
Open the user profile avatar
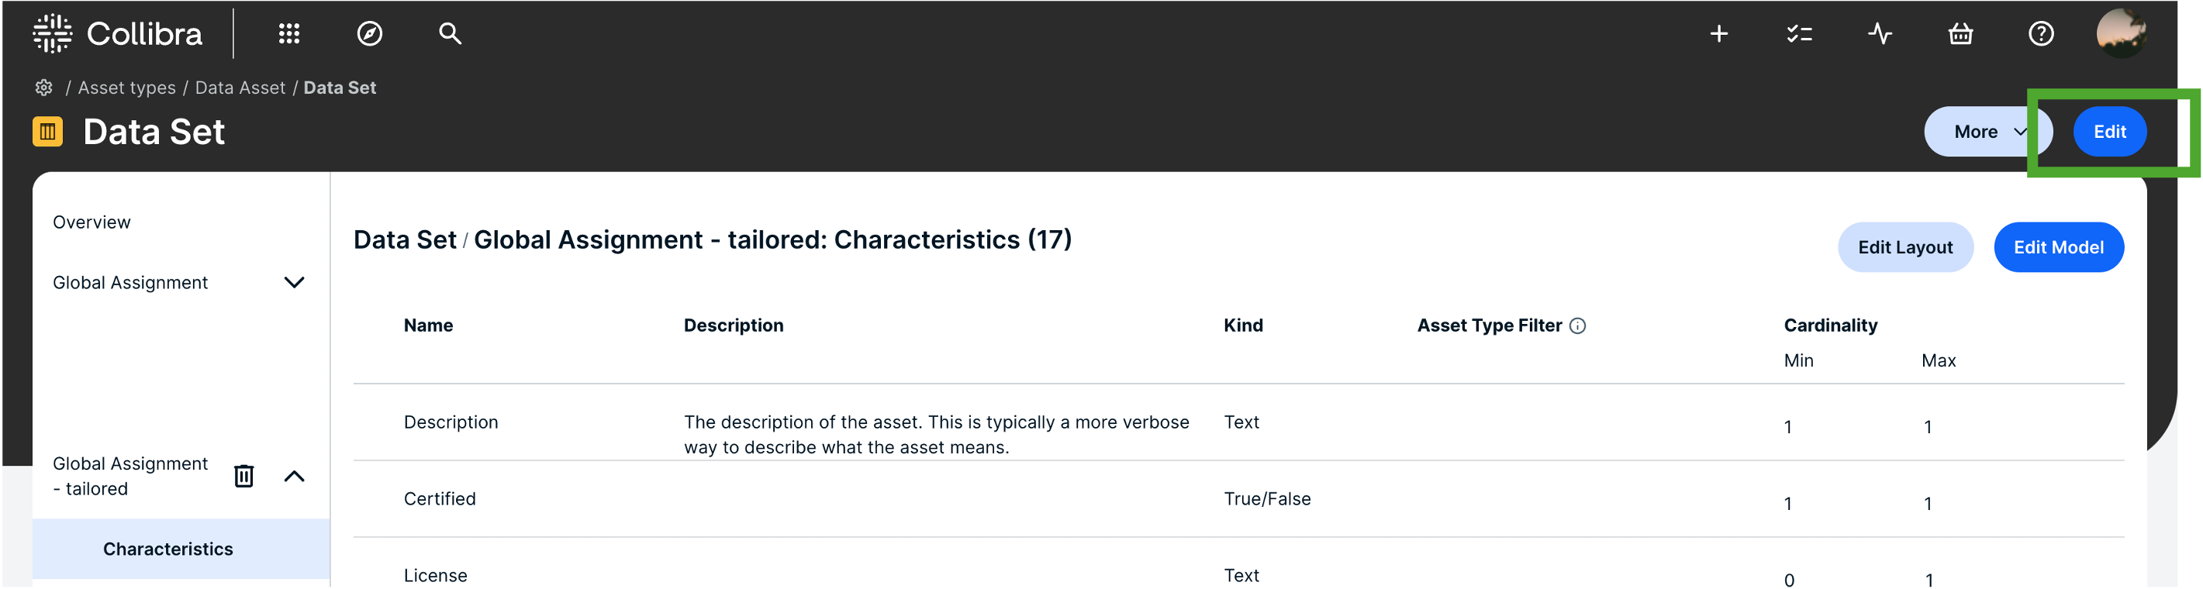(x=2121, y=34)
